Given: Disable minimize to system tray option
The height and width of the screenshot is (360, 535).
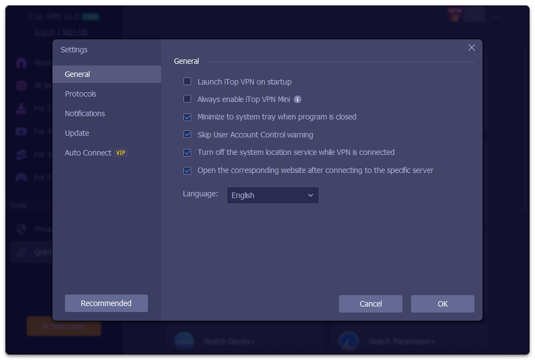Looking at the screenshot, I should [187, 117].
